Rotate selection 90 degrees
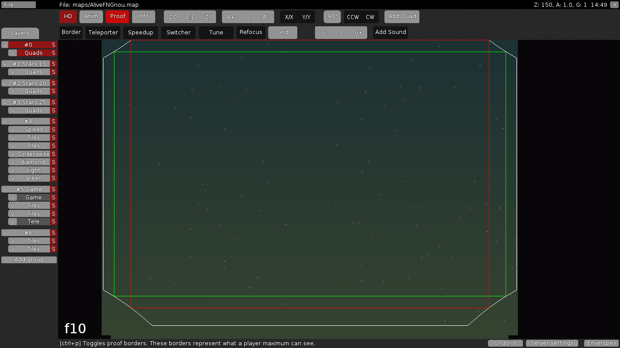The image size is (620, 348). point(332,16)
